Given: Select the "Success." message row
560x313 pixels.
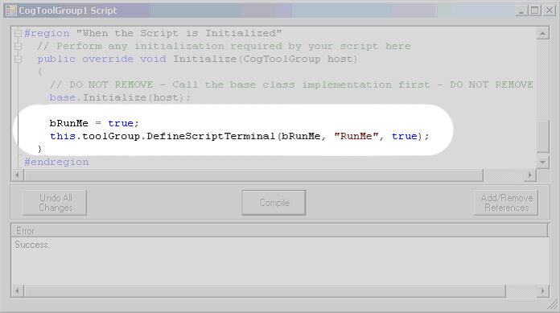Looking at the screenshot, I should pos(32,245).
